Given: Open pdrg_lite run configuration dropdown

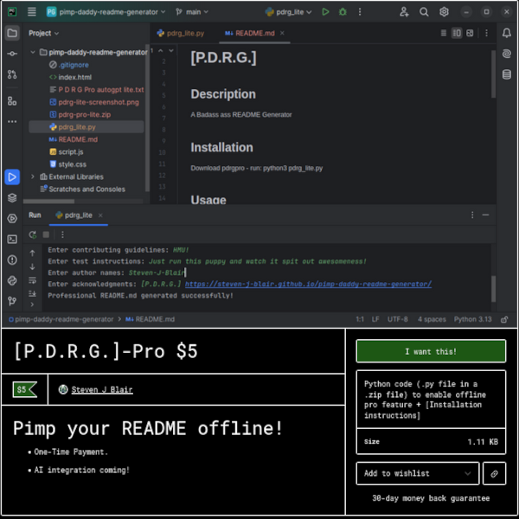Looking at the screenshot, I should point(288,12).
